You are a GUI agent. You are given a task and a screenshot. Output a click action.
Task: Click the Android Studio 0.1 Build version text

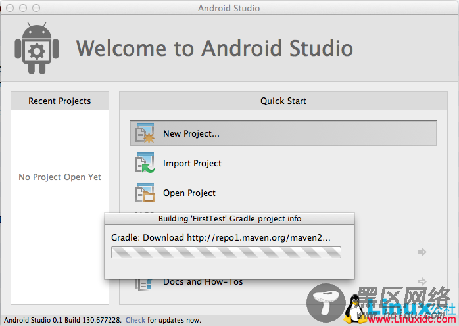(x=62, y=320)
